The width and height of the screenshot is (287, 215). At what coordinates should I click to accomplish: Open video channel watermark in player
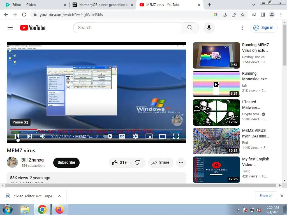[x=177, y=120]
